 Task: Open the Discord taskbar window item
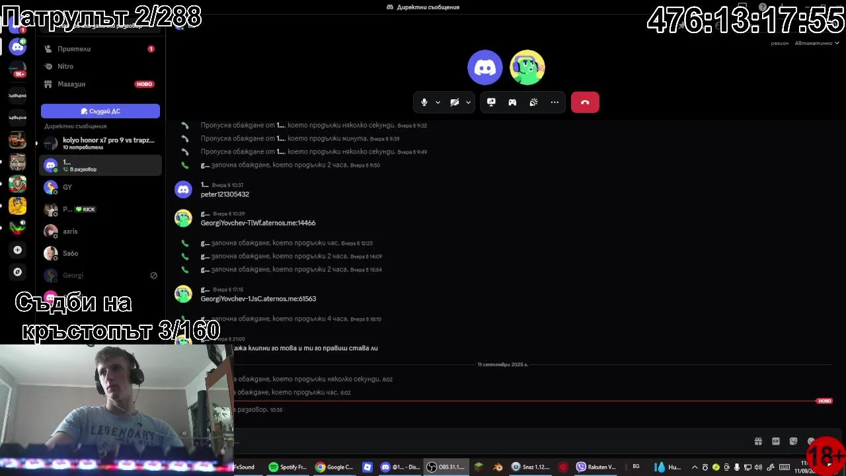[x=401, y=467]
